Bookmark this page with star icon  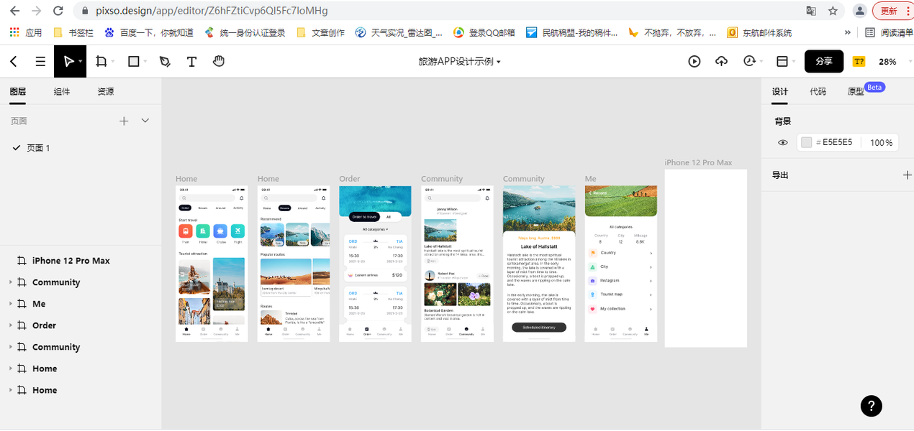pos(833,11)
